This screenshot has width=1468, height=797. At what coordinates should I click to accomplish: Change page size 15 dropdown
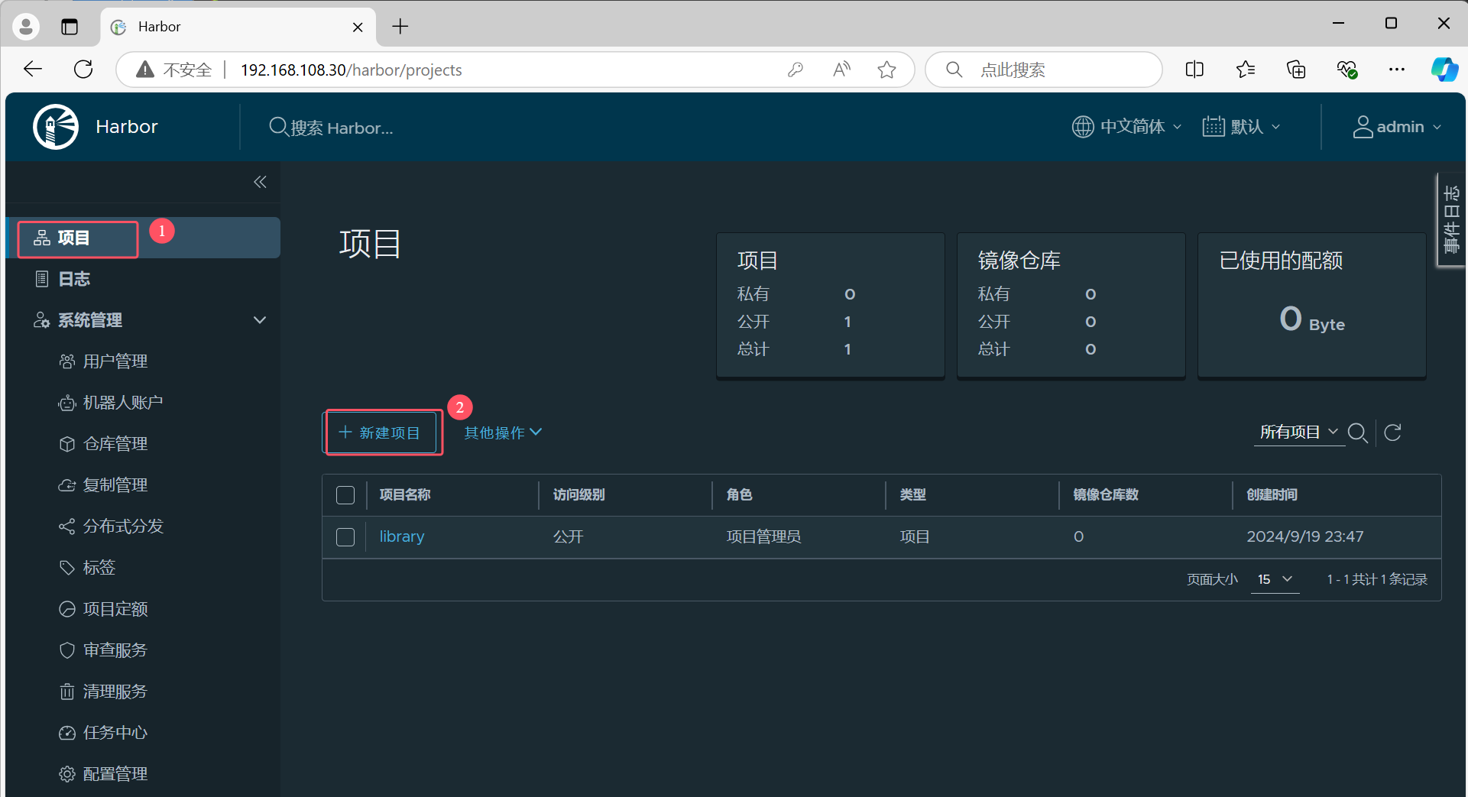click(1275, 579)
